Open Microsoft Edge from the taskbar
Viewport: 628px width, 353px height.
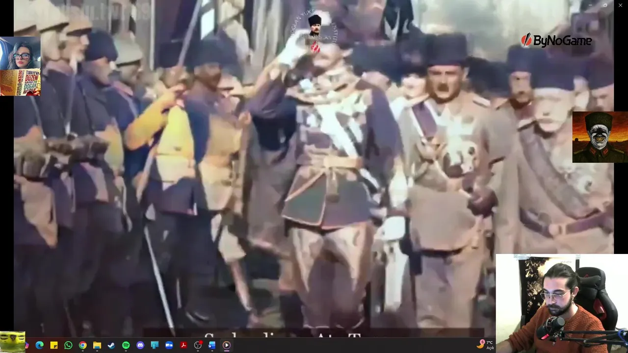[x=40, y=345]
